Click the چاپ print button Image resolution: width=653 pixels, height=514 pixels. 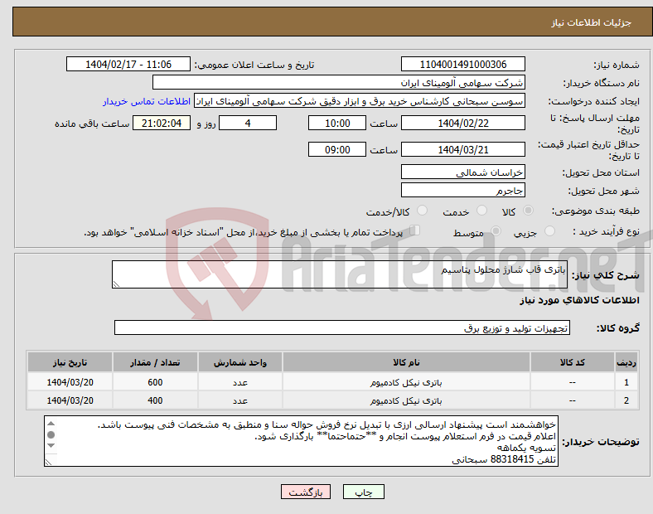tap(364, 492)
